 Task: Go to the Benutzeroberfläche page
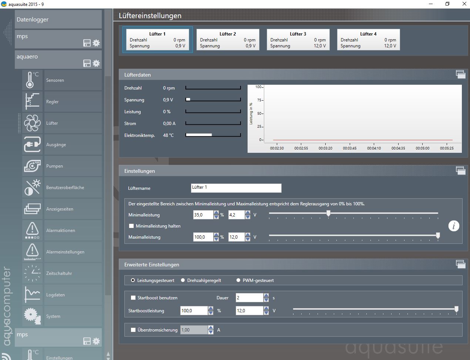click(65, 188)
